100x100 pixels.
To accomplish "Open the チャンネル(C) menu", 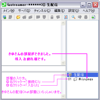I will point(42,11).
